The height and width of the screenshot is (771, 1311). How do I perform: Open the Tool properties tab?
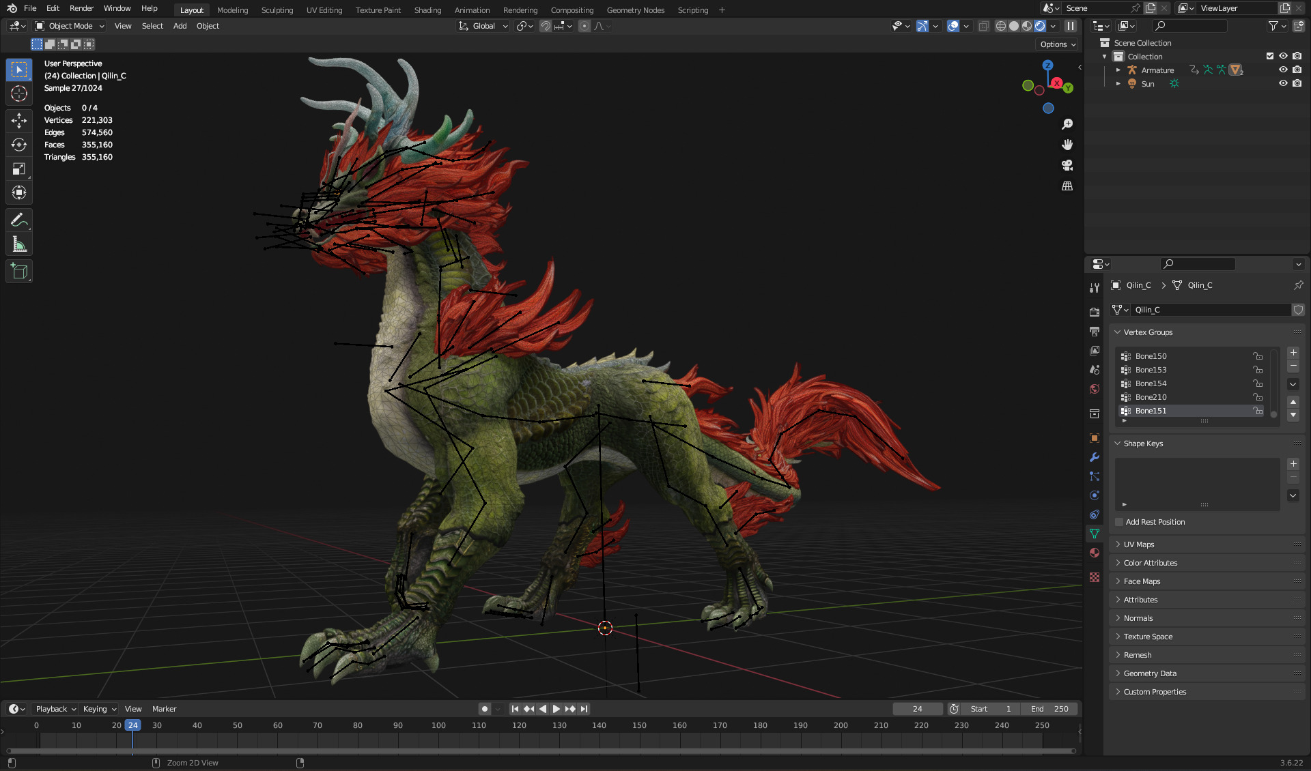click(1095, 287)
